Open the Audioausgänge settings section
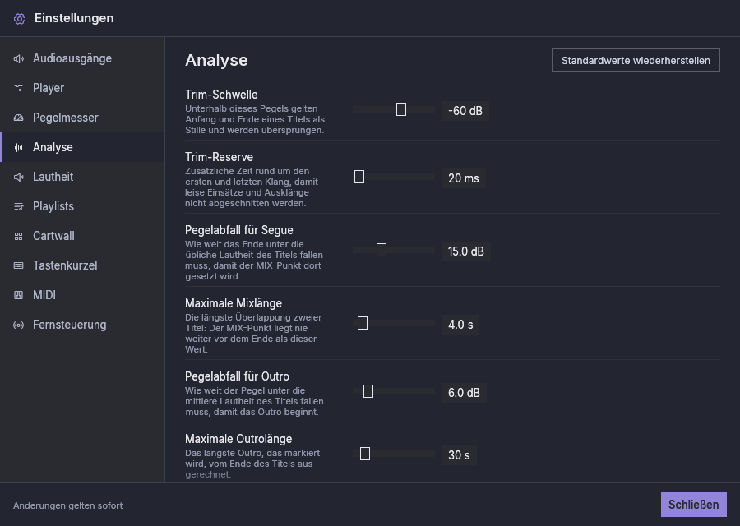This screenshot has height=526, width=740. [82, 58]
